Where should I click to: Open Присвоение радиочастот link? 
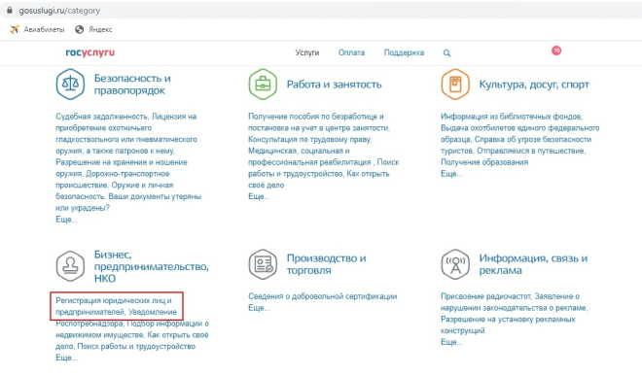click(x=485, y=296)
